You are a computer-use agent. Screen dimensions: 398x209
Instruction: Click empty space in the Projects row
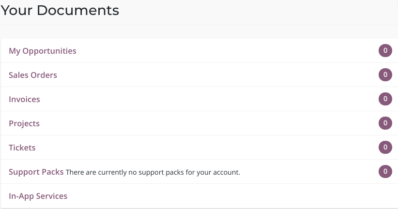[203, 123]
